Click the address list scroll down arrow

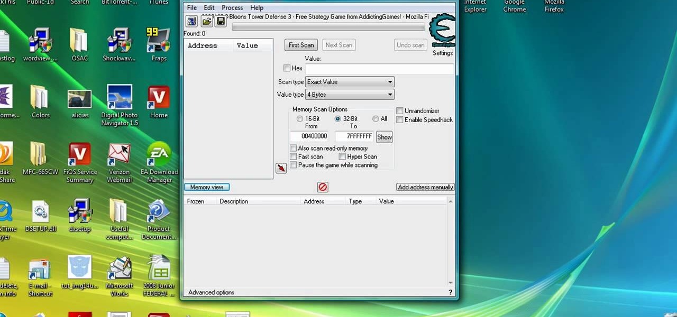tap(451, 283)
